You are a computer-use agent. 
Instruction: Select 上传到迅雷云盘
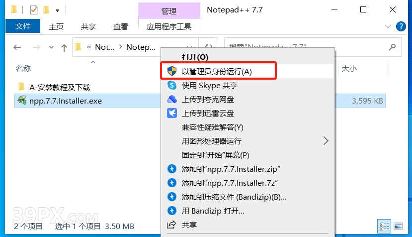tap(208, 113)
